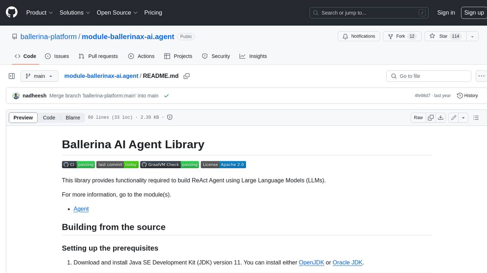Open module-ballerinax-ai.agent breadcrumb folder
Screen dimensions: 487x273
101,76
